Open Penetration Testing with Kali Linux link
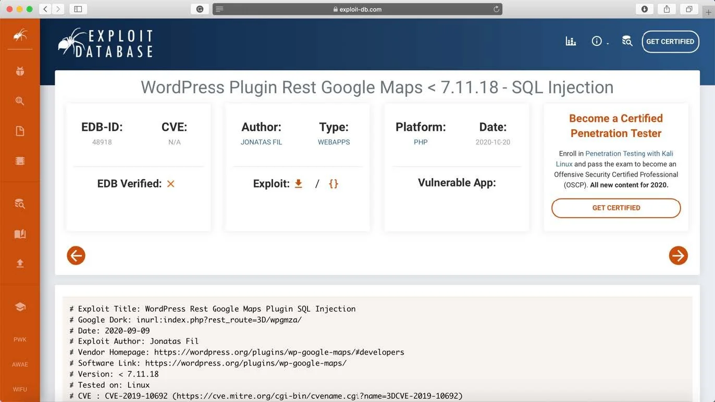Image resolution: width=715 pixels, height=402 pixels. (614, 158)
